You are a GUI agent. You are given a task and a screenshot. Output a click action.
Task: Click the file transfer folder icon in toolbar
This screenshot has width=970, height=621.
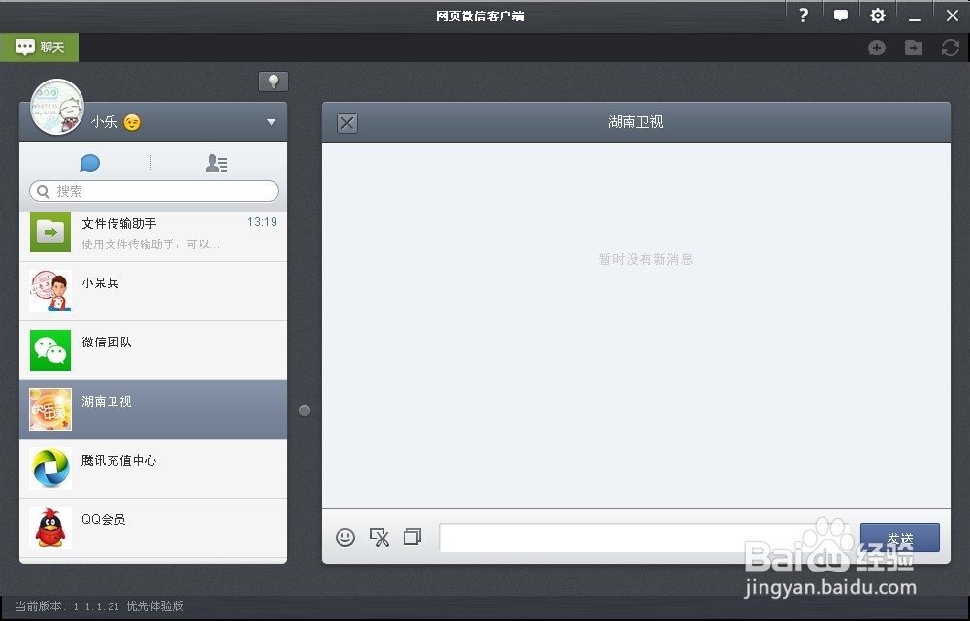click(914, 48)
